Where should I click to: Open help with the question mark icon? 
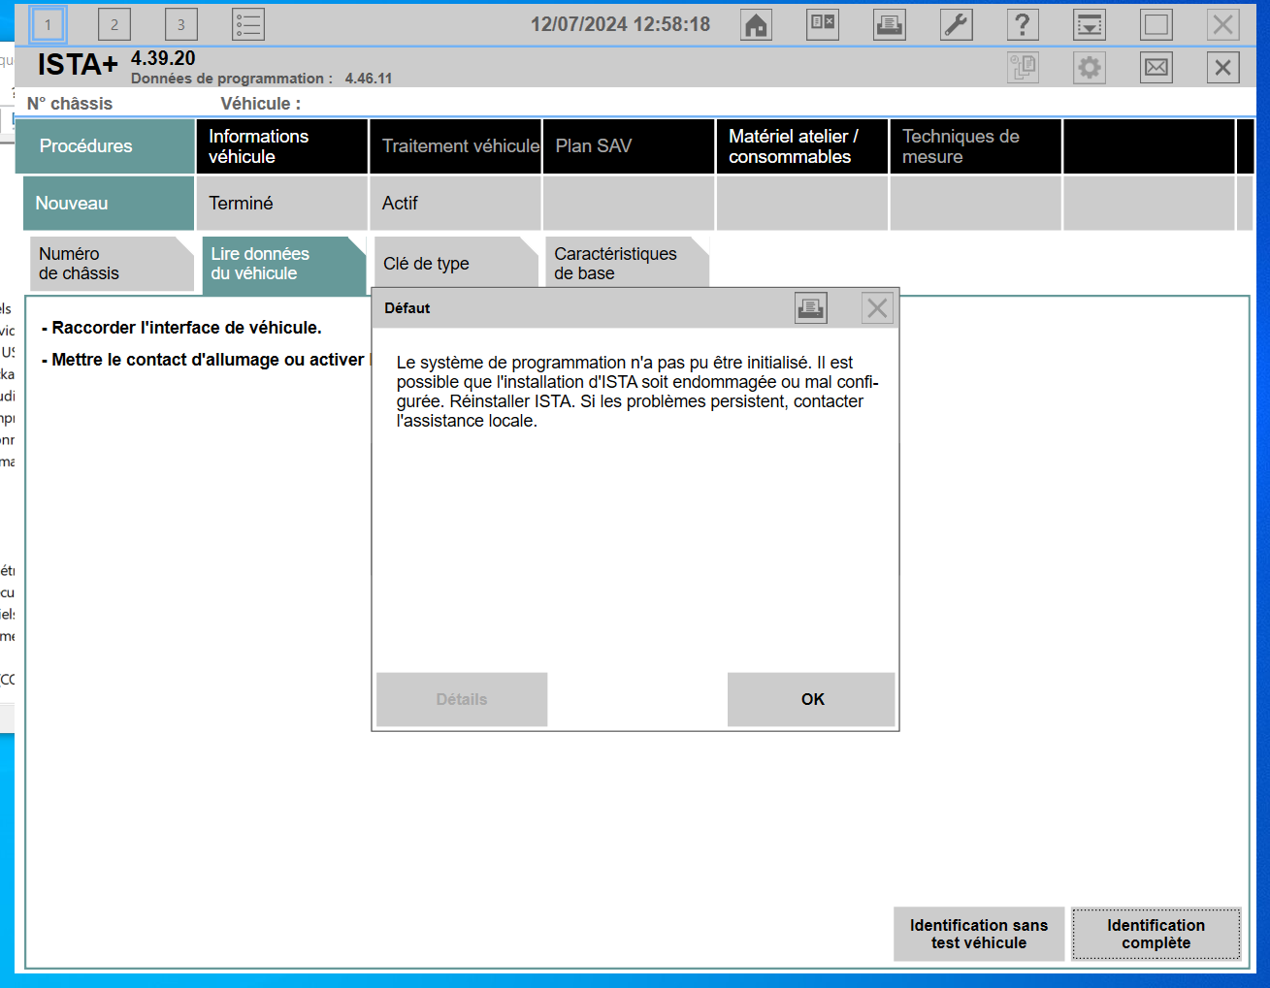(1023, 25)
